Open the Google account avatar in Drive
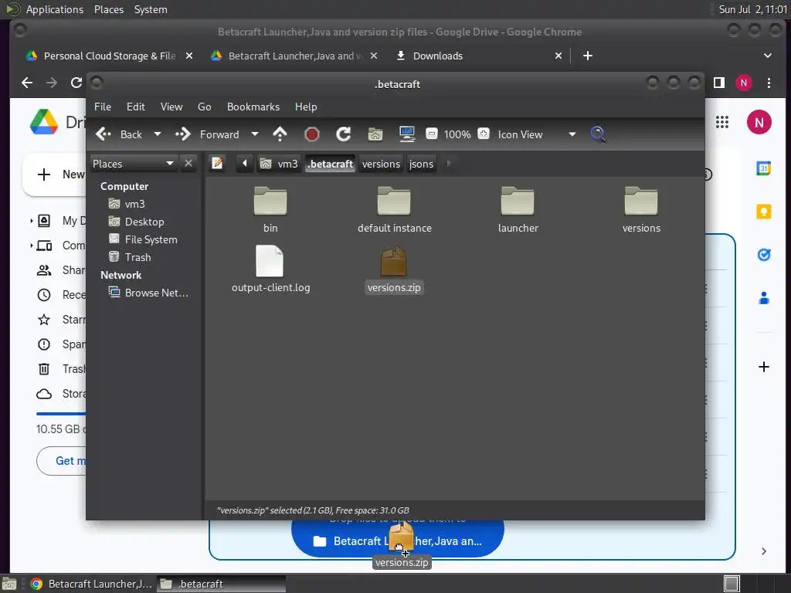Image resolution: width=791 pixels, height=593 pixels. pos(759,122)
